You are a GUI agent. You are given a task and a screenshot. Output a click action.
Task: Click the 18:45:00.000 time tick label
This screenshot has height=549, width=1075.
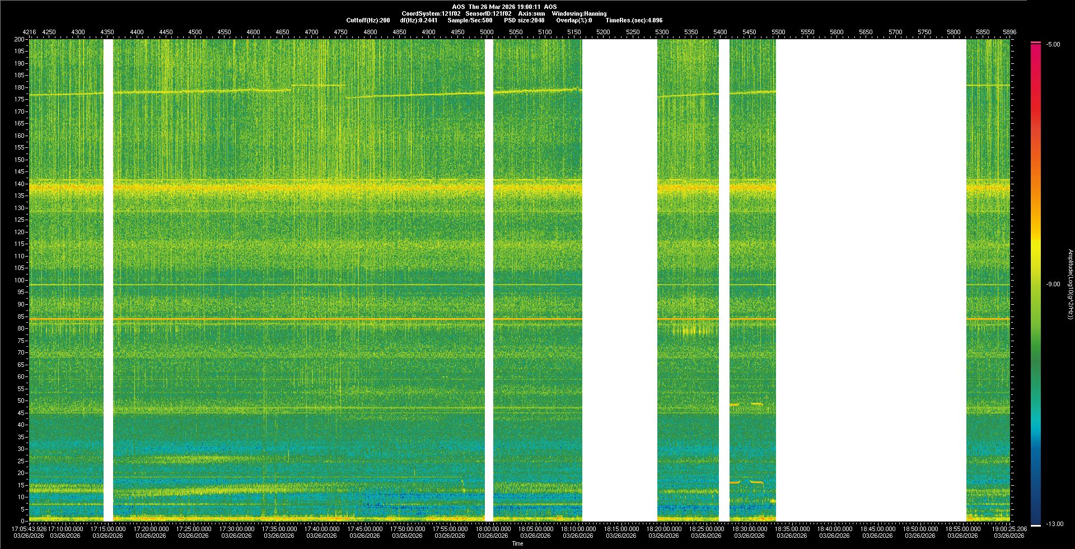(877, 528)
